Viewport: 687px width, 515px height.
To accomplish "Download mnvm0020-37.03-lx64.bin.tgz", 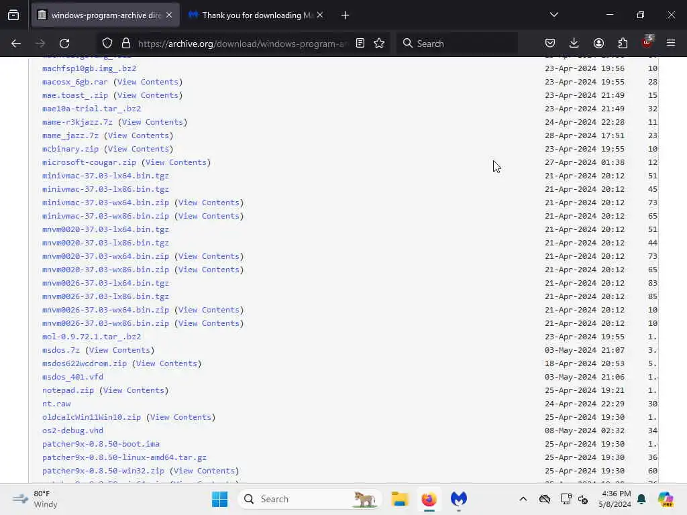I will 105,229.
